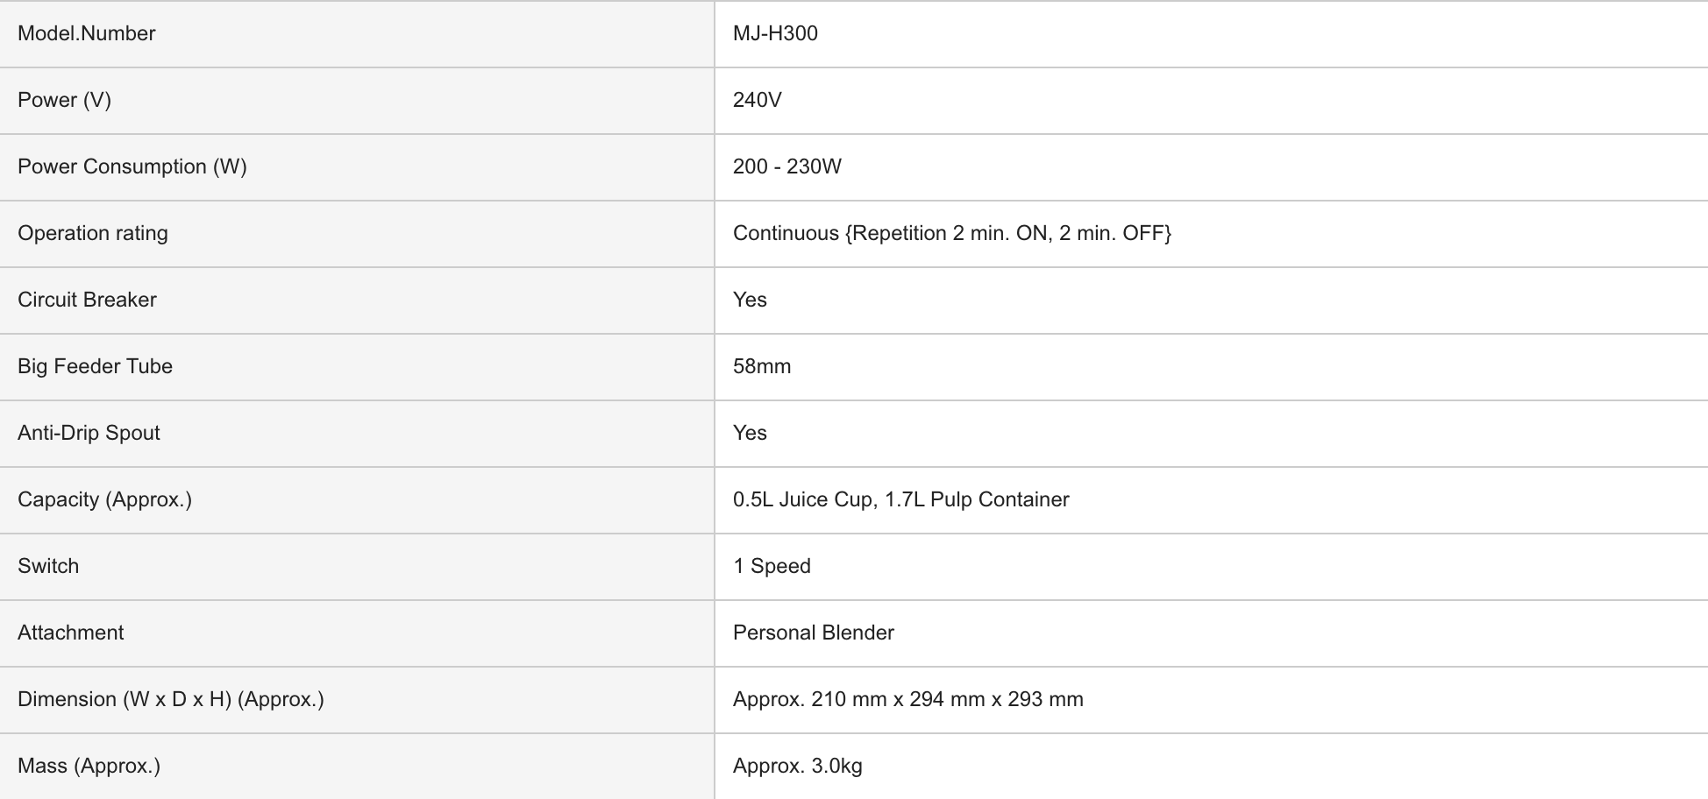Click the Power (V) label
1708x799 pixels.
tap(64, 100)
